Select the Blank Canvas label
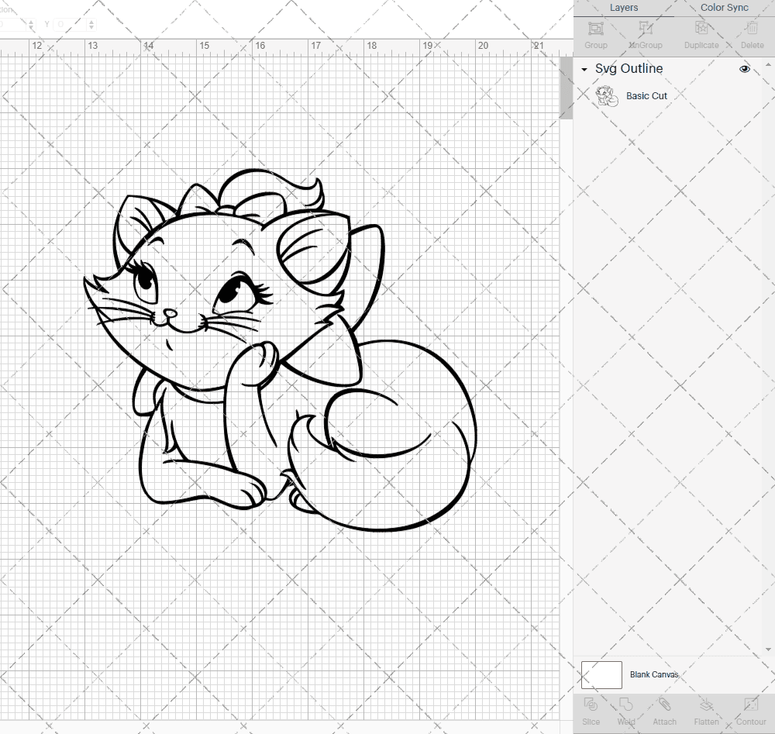 point(654,674)
